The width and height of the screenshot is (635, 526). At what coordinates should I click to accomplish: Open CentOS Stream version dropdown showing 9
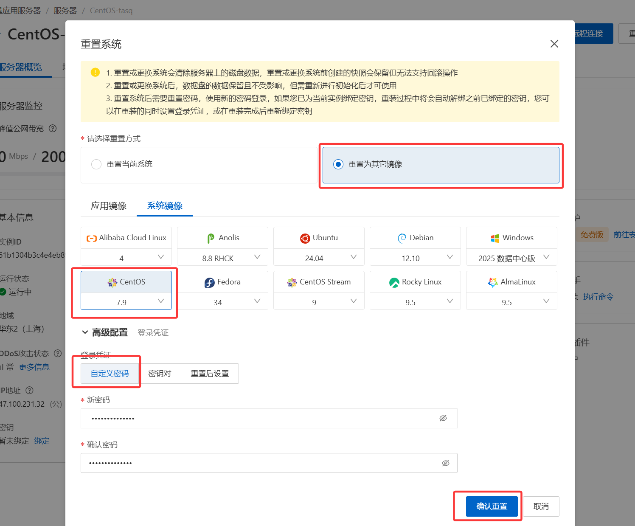tap(319, 302)
